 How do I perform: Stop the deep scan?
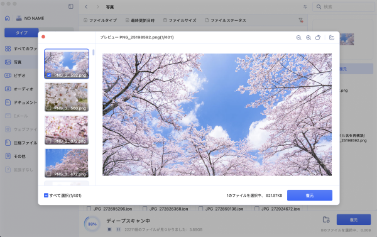[109, 229]
